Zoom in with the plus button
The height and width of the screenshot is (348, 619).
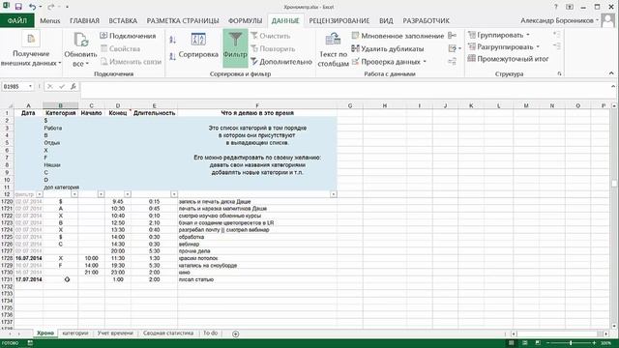pos(594,343)
